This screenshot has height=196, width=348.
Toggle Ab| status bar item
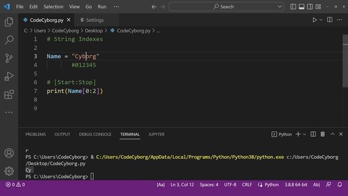pyautogui.click(x=316, y=185)
